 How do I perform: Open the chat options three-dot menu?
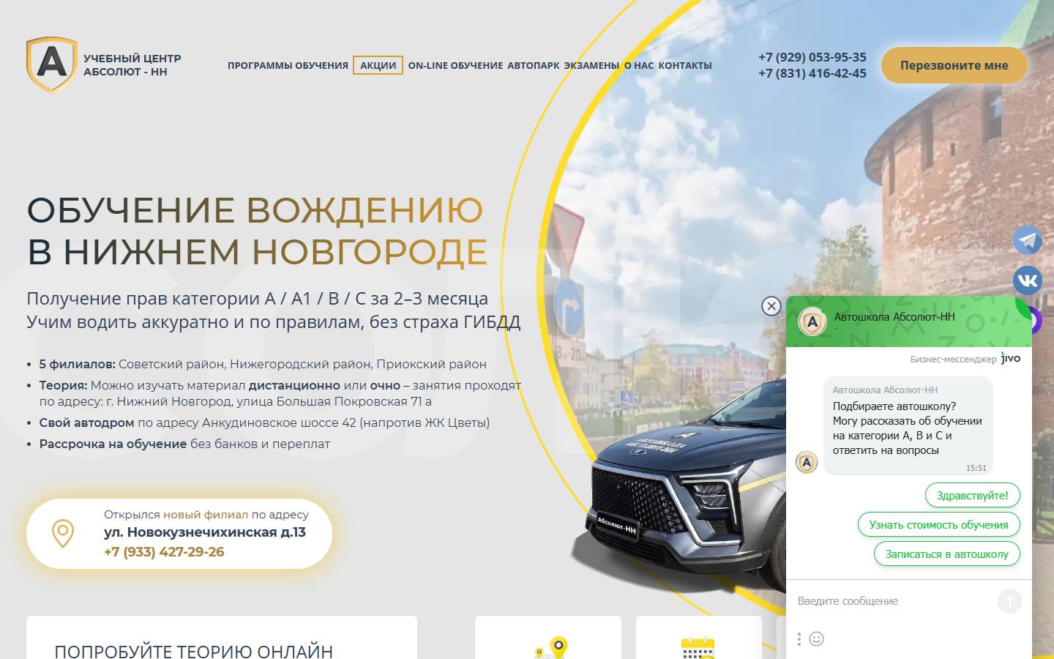point(799,638)
